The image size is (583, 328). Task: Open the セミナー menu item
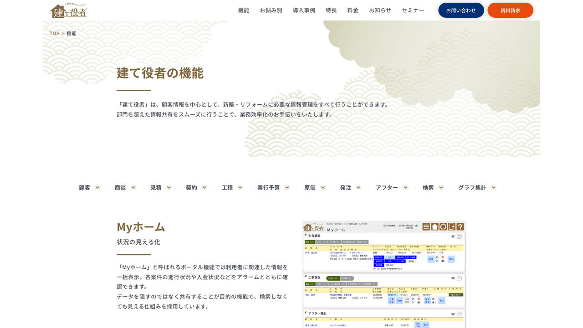(413, 10)
